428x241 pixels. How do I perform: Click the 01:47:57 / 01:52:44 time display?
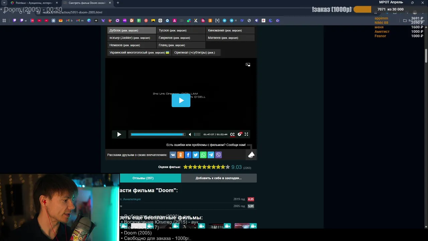click(x=215, y=135)
